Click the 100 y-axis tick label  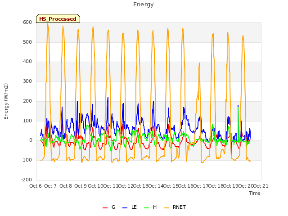(27, 121)
